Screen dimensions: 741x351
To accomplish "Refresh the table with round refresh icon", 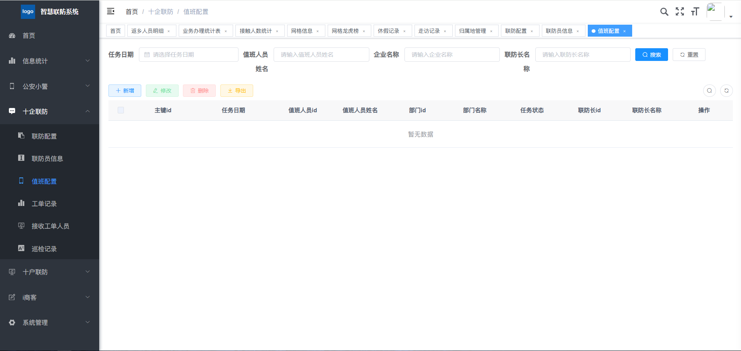I will tap(726, 91).
